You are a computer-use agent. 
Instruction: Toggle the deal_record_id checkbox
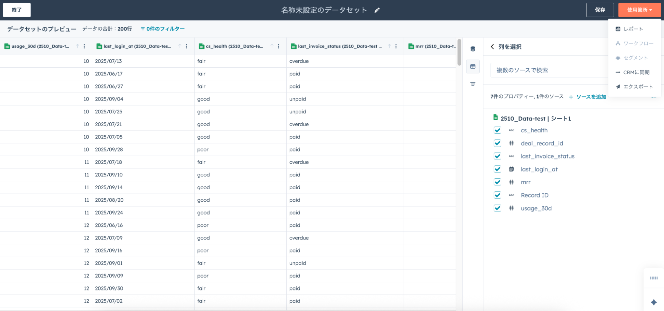coord(497,143)
